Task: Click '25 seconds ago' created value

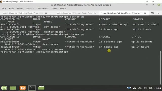Action: point(110,42)
